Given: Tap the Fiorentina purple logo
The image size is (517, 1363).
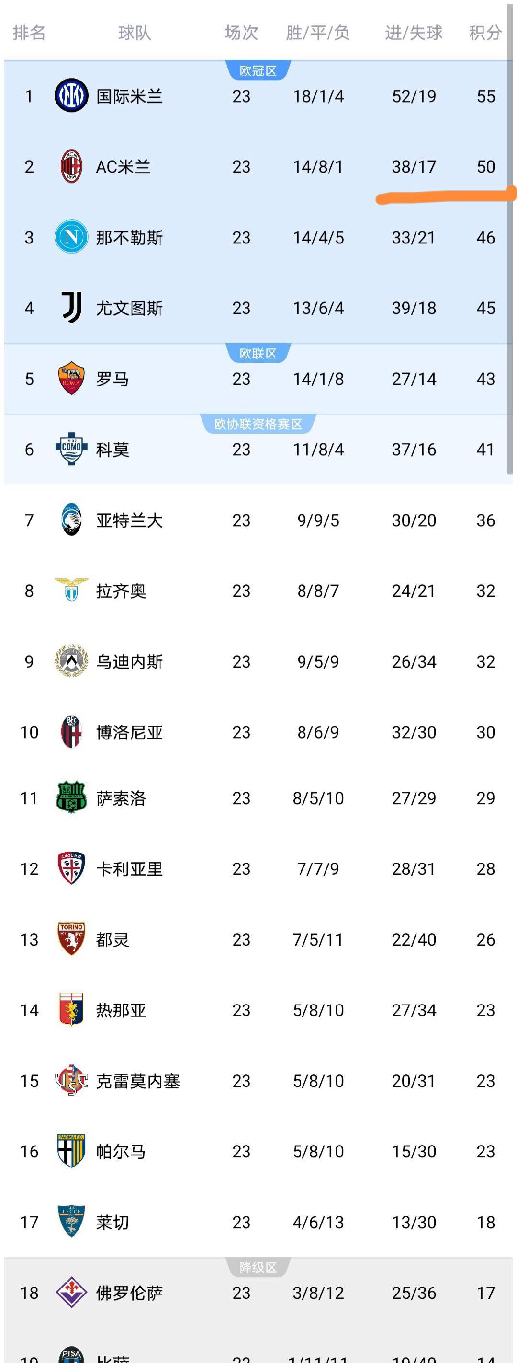Looking at the screenshot, I should pyautogui.click(x=71, y=1292).
